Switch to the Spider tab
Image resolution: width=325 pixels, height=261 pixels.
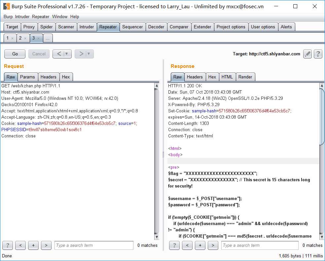pyautogui.click(x=47, y=27)
